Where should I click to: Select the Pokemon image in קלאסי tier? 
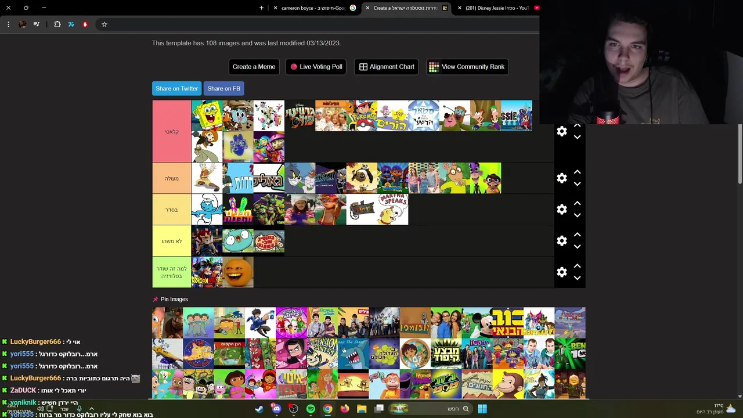[362, 116]
